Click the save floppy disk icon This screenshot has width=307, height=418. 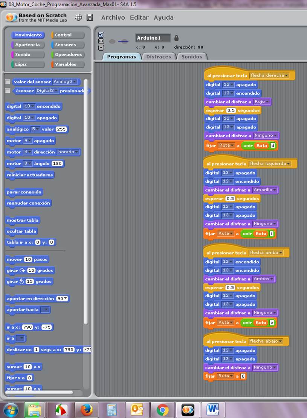pos(90,18)
